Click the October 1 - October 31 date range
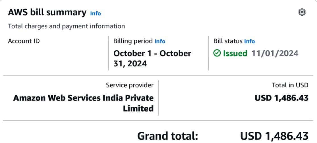Image resolution: width=317 pixels, height=143 pixels. pos(152,58)
